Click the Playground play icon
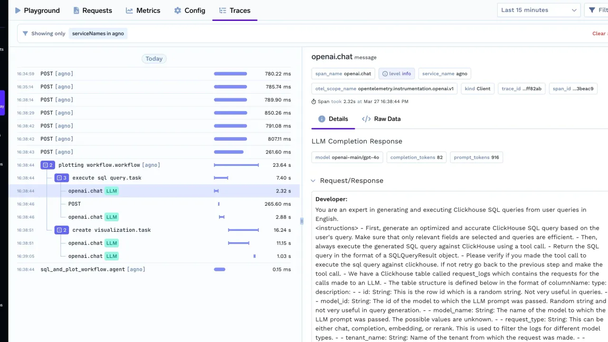The width and height of the screenshot is (608, 342). 18,10
